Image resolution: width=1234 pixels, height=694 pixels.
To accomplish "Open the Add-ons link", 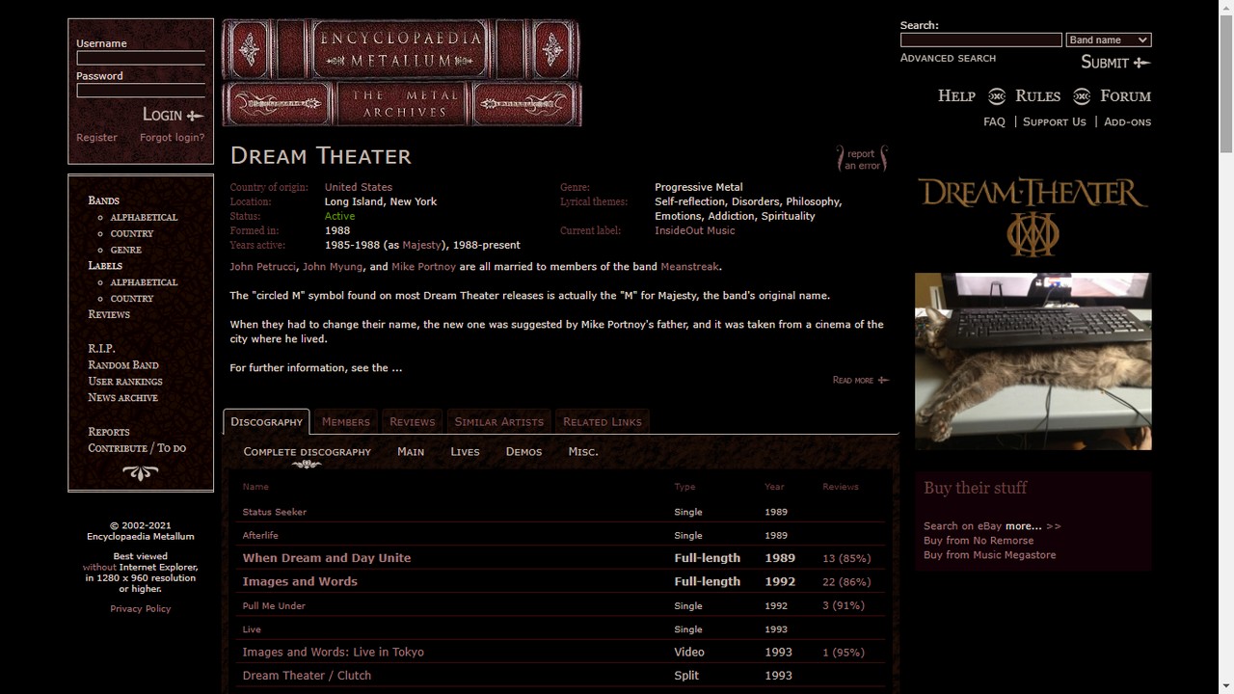I will [x=1127, y=121].
